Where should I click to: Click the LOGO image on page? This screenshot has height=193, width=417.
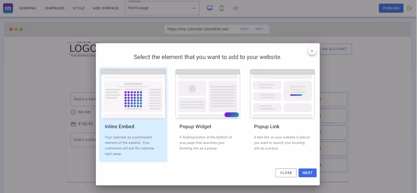81,49
